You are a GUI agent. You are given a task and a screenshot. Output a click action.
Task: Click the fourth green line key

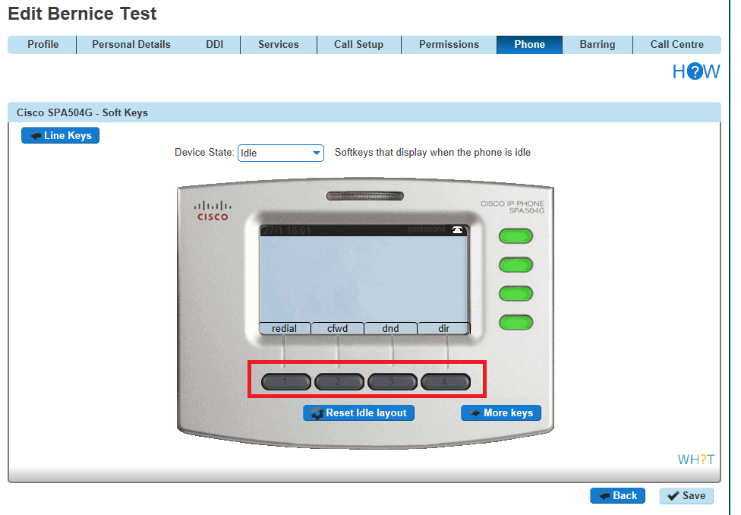[516, 323]
